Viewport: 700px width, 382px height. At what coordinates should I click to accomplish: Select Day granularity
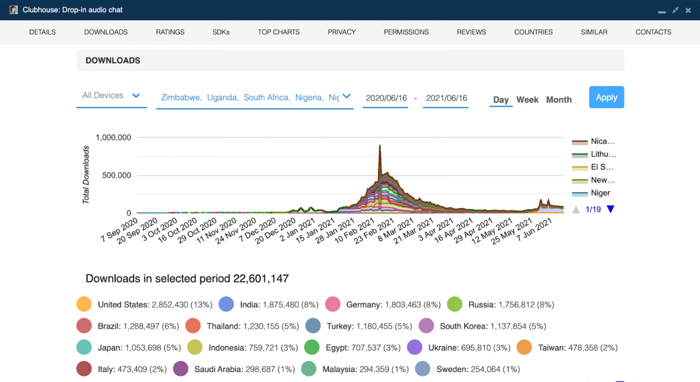tap(501, 100)
